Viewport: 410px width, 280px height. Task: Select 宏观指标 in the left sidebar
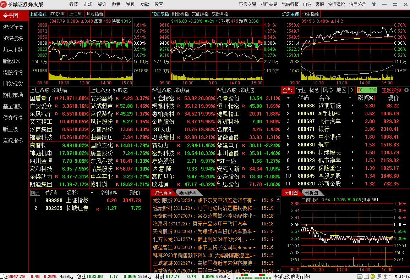tap(13, 140)
